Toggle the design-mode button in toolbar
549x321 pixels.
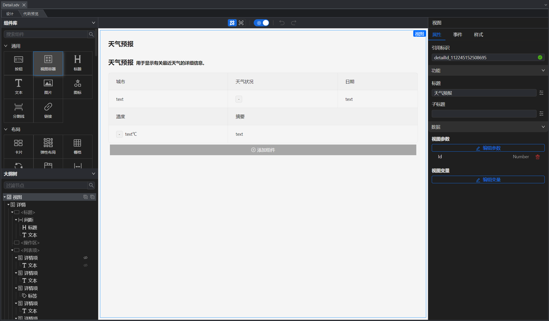pos(232,23)
